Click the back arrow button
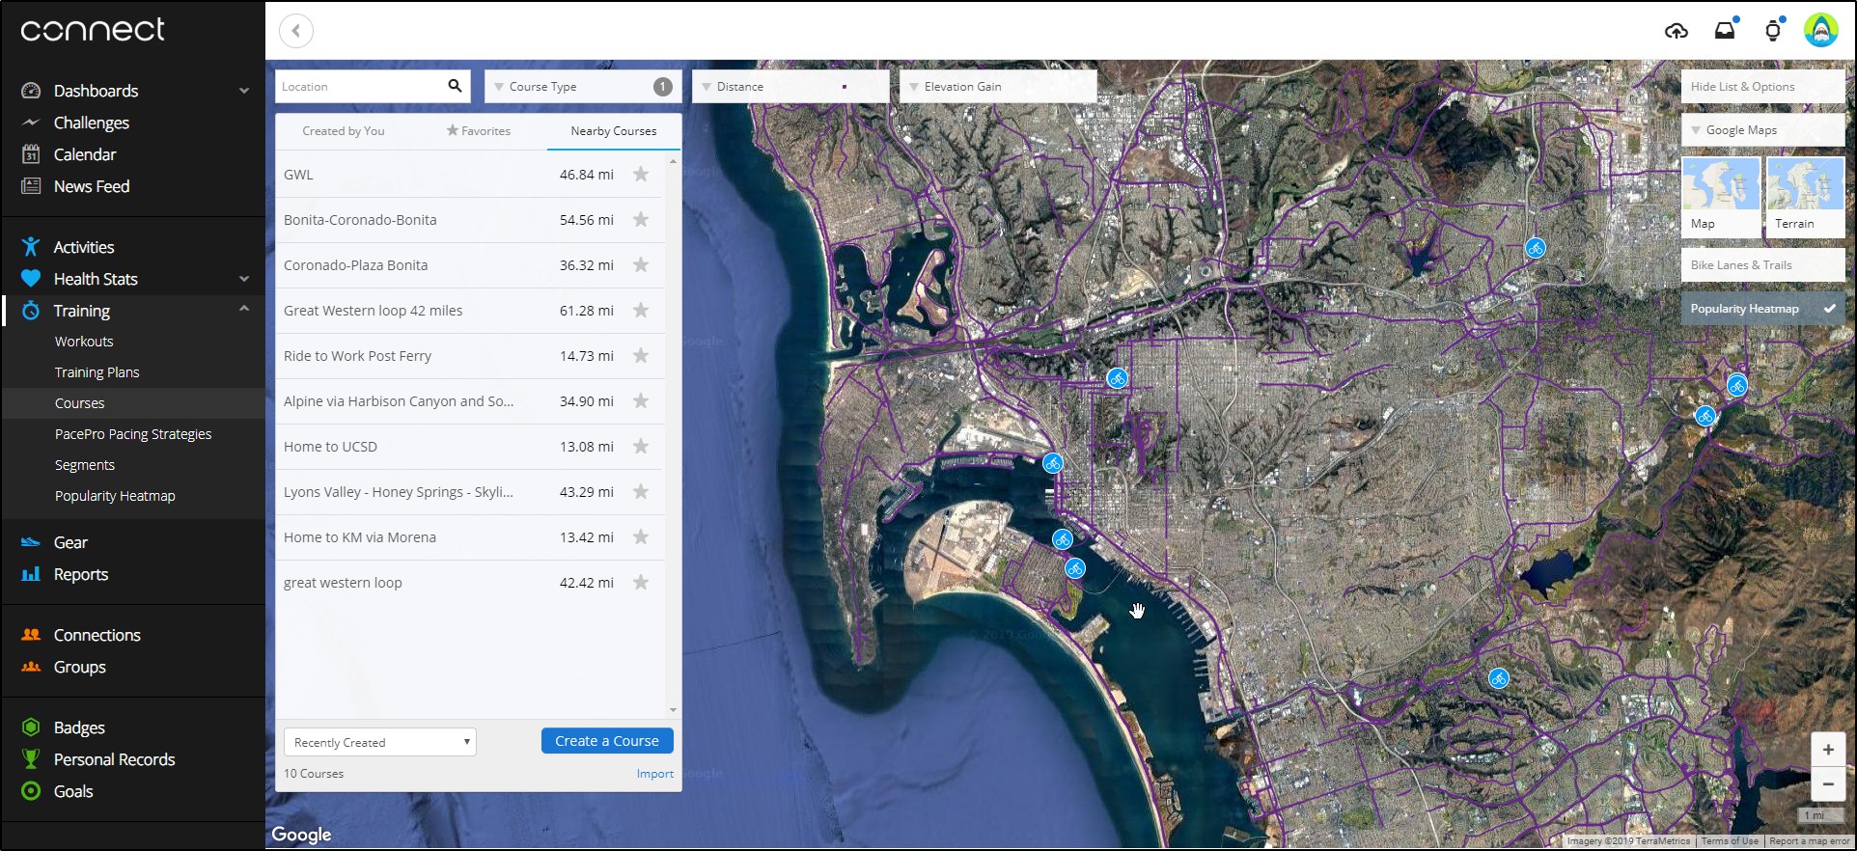Screen dimensions: 1857x851 pyautogui.click(x=296, y=31)
